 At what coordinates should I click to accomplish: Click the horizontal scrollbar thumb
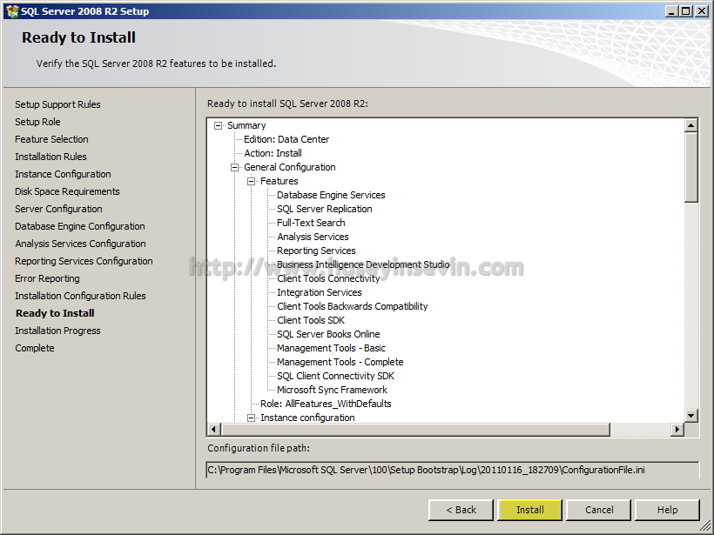tap(415, 429)
